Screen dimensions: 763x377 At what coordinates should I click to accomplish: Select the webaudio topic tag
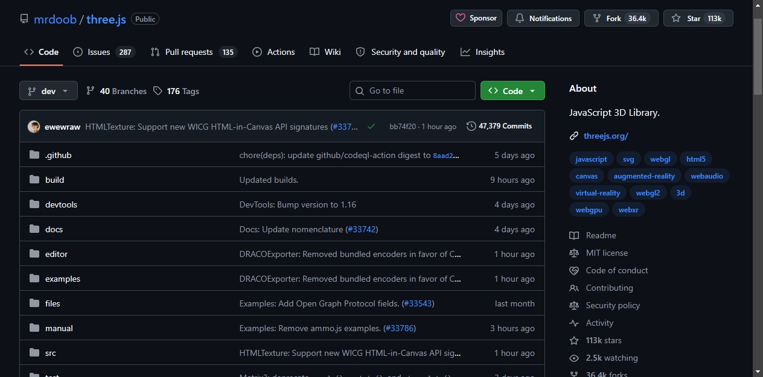[707, 176]
